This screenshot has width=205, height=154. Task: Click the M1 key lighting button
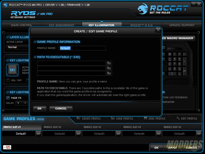coord(12,70)
